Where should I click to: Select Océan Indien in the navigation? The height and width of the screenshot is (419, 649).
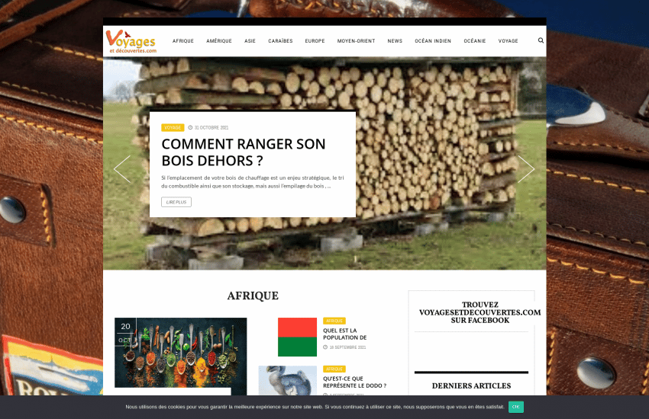(x=433, y=41)
